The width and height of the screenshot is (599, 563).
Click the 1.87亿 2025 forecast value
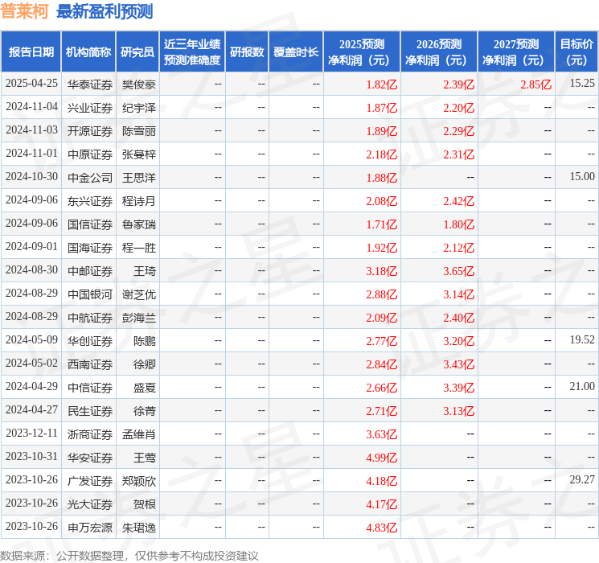pyautogui.click(x=381, y=108)
